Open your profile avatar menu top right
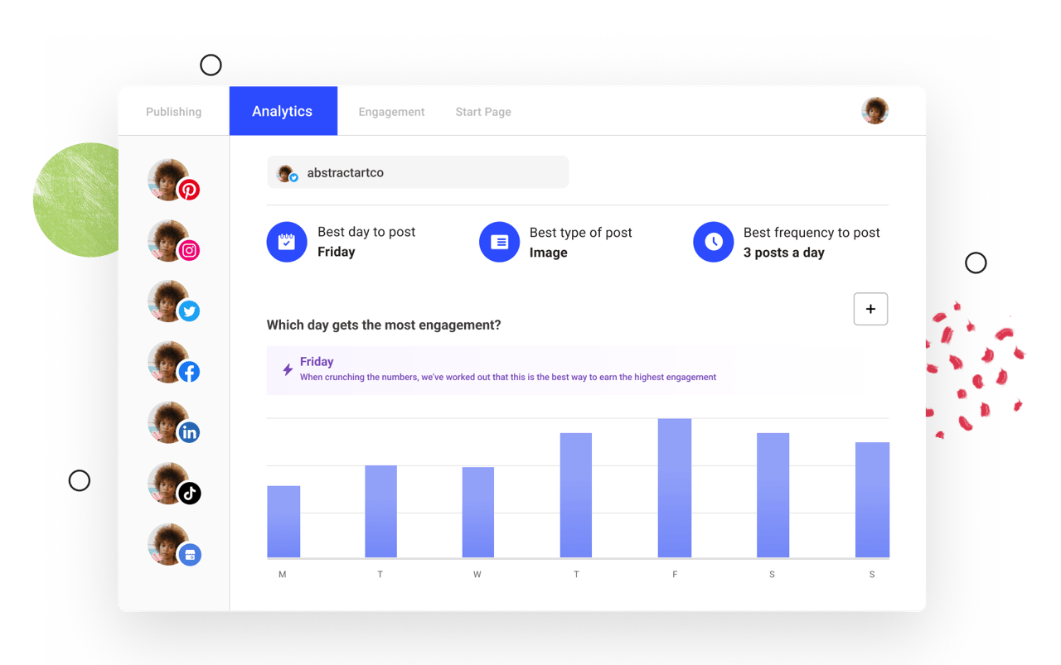 coord(874,109)
